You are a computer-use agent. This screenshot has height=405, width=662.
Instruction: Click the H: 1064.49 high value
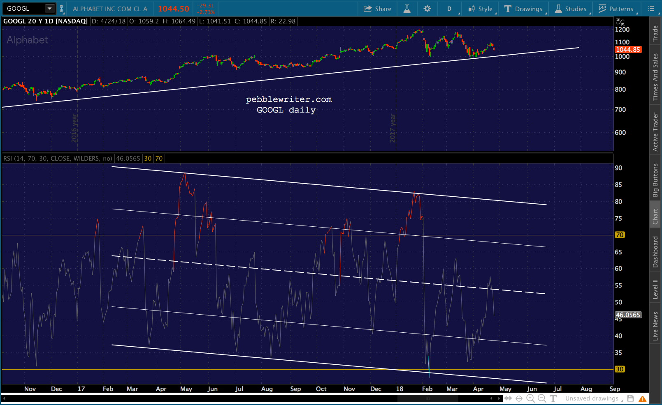coord(179,21)
